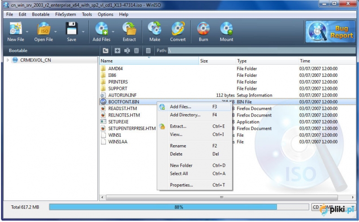Click the trash delete icon in path bar
Viewport: 359px width, 222px height.
(136, 50)
